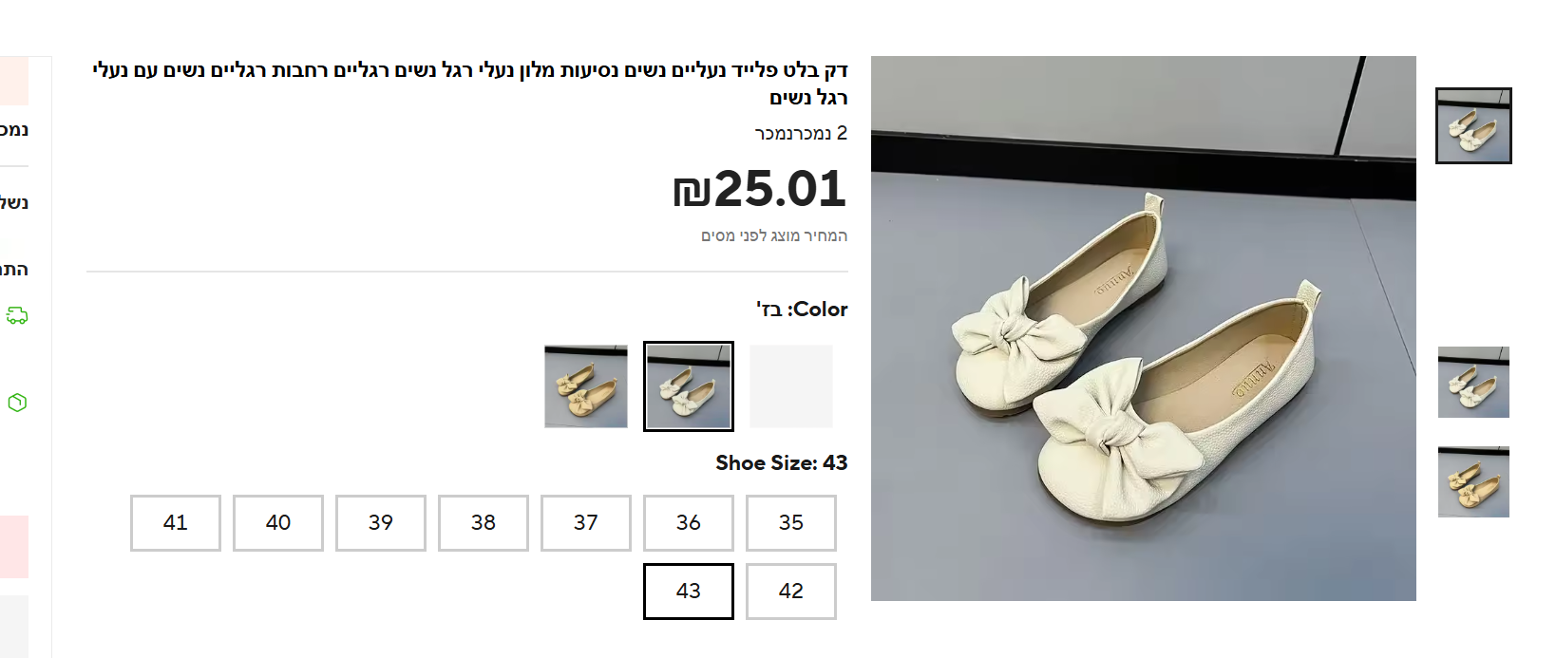Select shoe size 35
Screen dimensions: 1556x658
(791, 522)
